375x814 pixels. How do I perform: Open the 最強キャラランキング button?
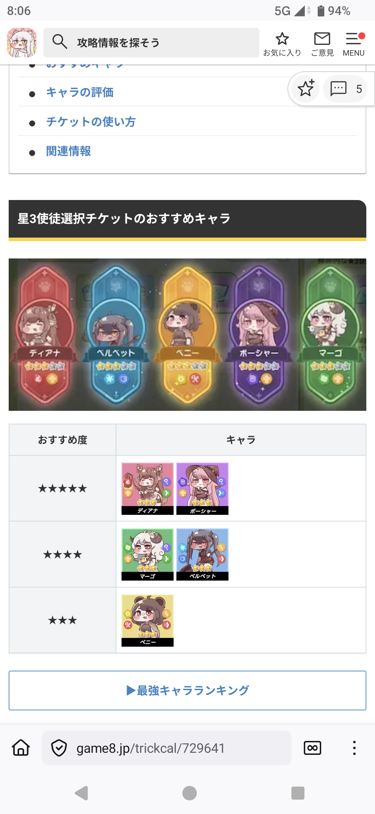[187, 690]
